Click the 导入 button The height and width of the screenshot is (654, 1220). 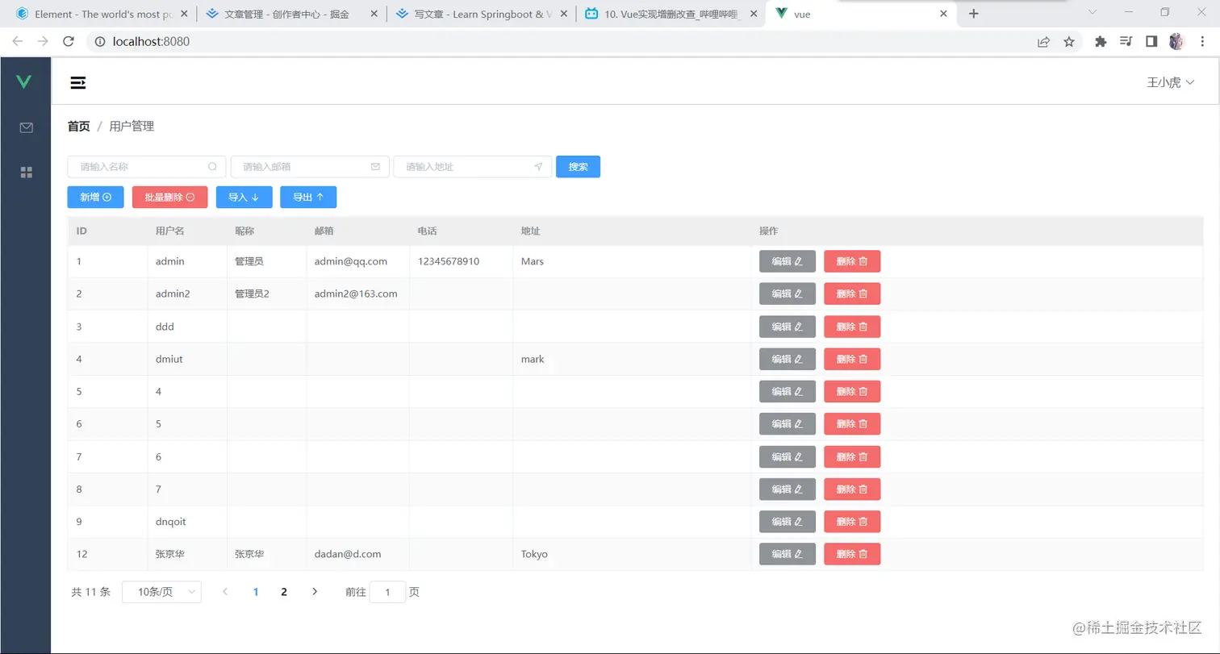pyautogui.click(x=244, y=198)
